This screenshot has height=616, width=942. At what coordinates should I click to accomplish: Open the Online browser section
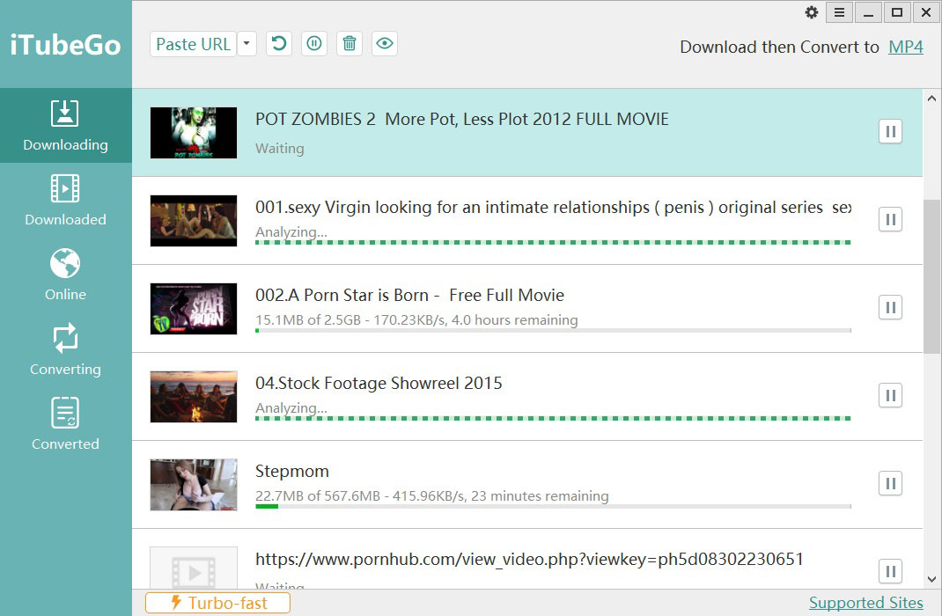pyautogui.click(x=65, y=275)
